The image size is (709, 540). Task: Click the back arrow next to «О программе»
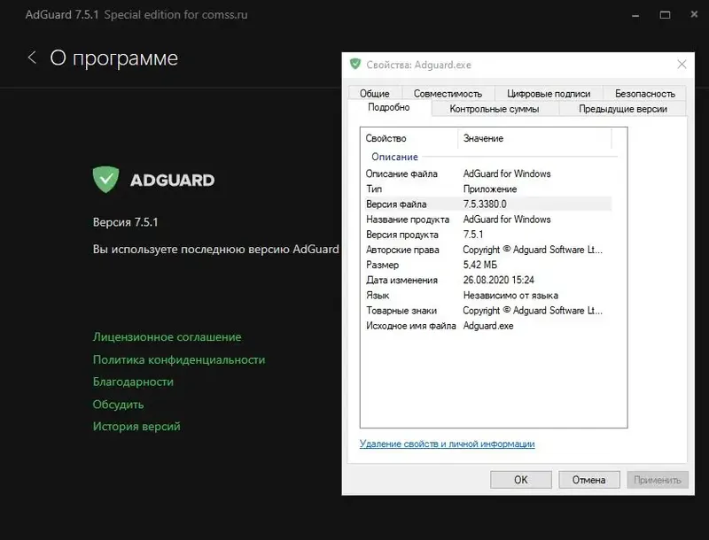[32, 57]
